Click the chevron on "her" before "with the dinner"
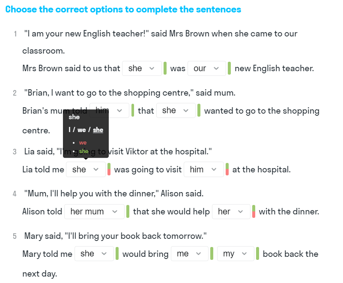 click(241, 212)
